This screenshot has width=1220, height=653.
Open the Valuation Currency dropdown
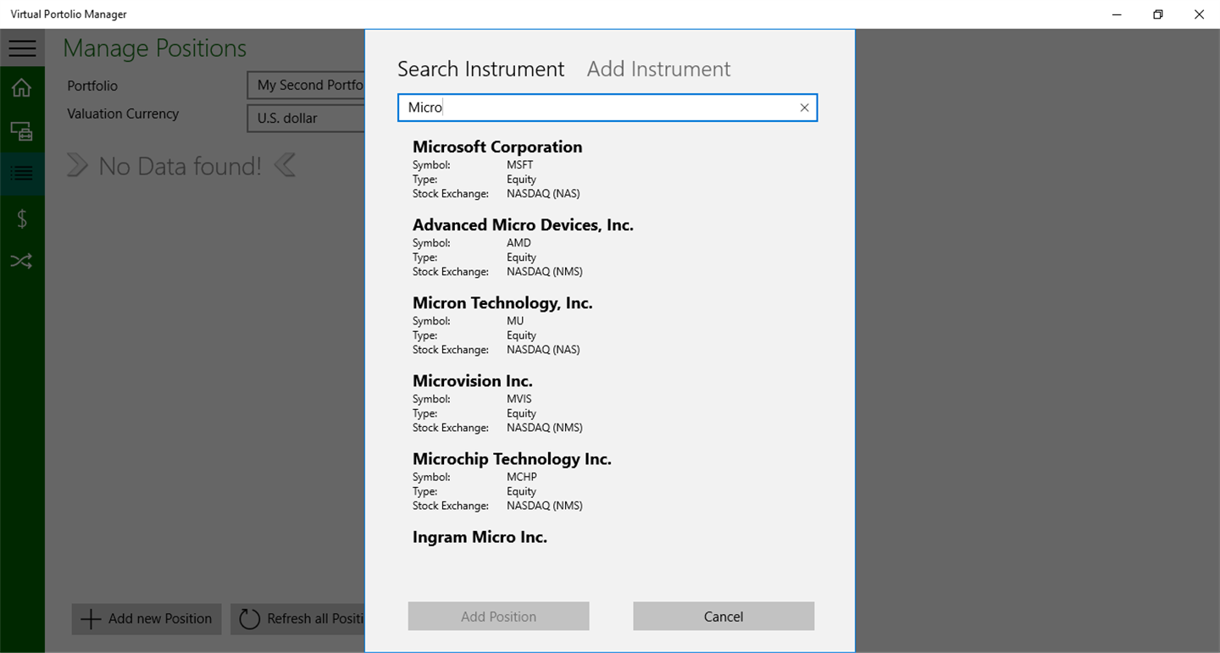307,119
